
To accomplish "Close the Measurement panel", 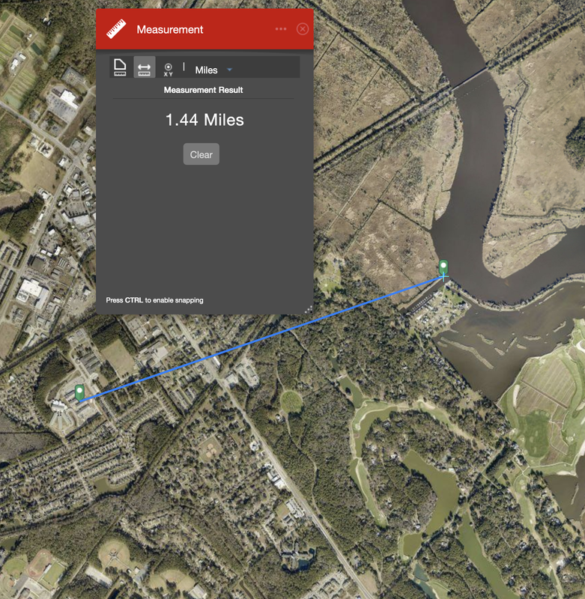I will [x=303, y=29].
